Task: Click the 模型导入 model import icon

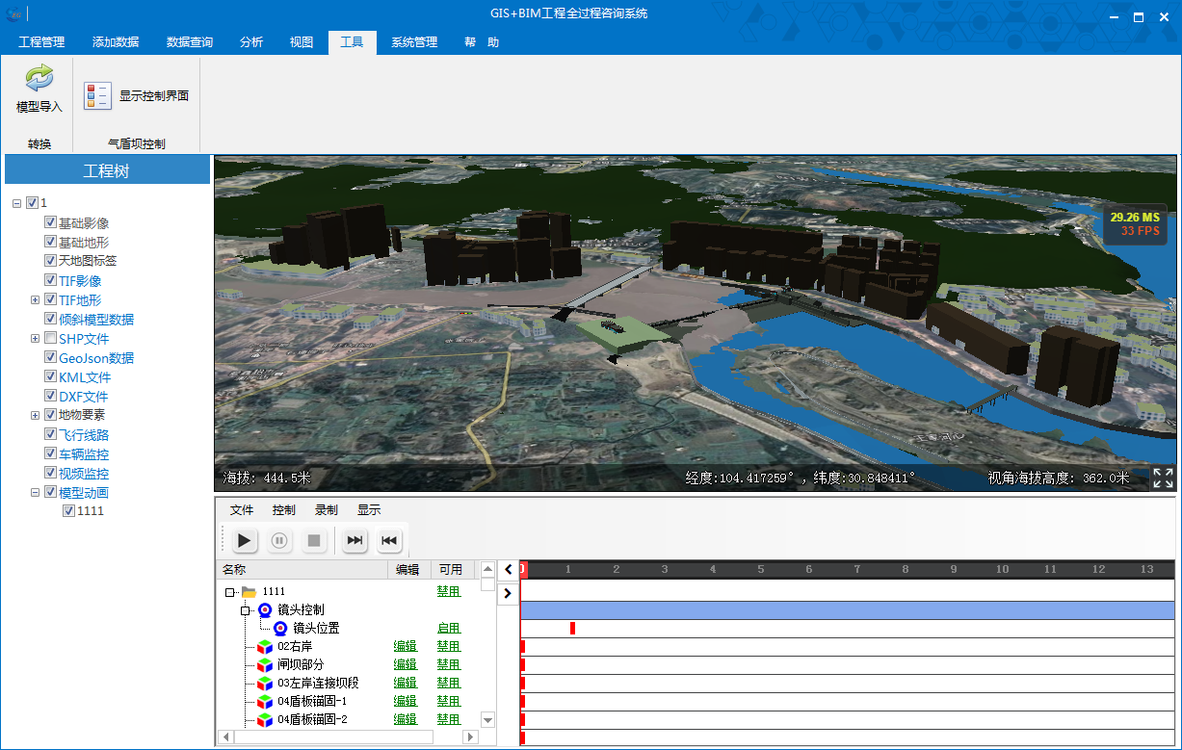Action: (39, 80)
